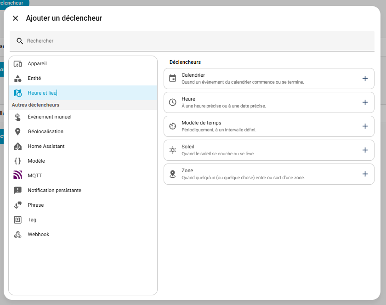386x305 pixels.
Task: Click the MQTT icon in sidebar
Action: click(x=18, y=175)
